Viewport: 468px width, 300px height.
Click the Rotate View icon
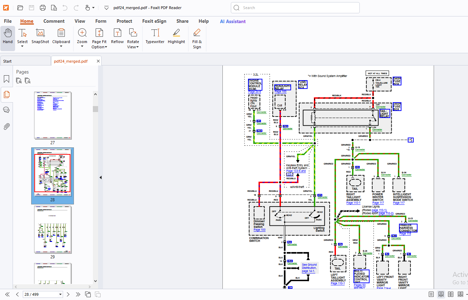(x=133, y=33)
